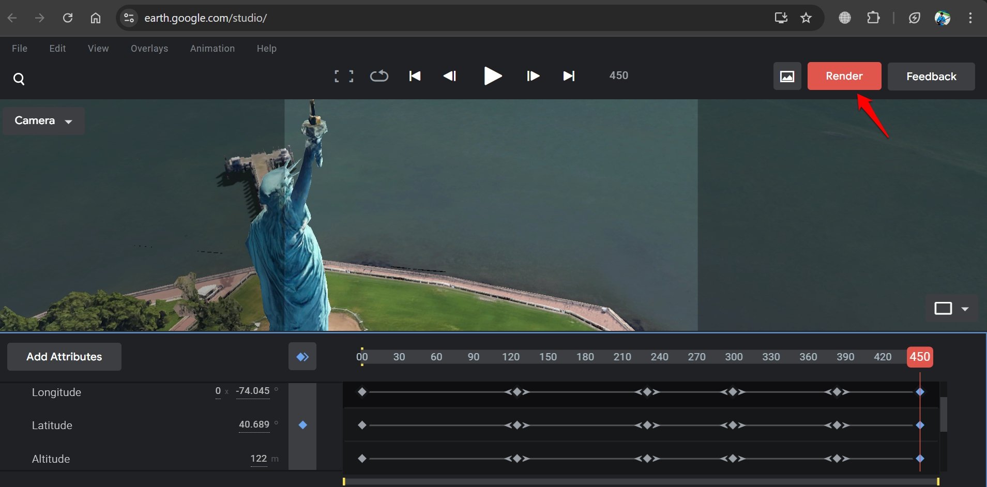Open the viewport aspect ratio dropdown
This screenshot has width=987, height=487.
click(951, 309)
